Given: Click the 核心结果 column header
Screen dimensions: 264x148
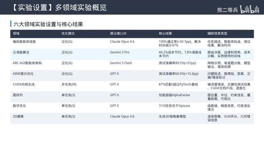Looking at the screenshot, I should tap(165, 33).
